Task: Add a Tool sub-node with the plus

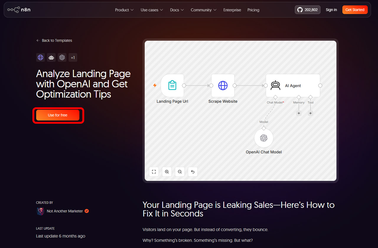Action: coord(310,113)
